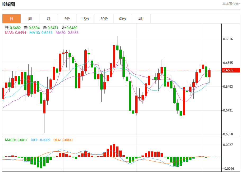Click the red 0.6535 current price tag

[231, 70]
